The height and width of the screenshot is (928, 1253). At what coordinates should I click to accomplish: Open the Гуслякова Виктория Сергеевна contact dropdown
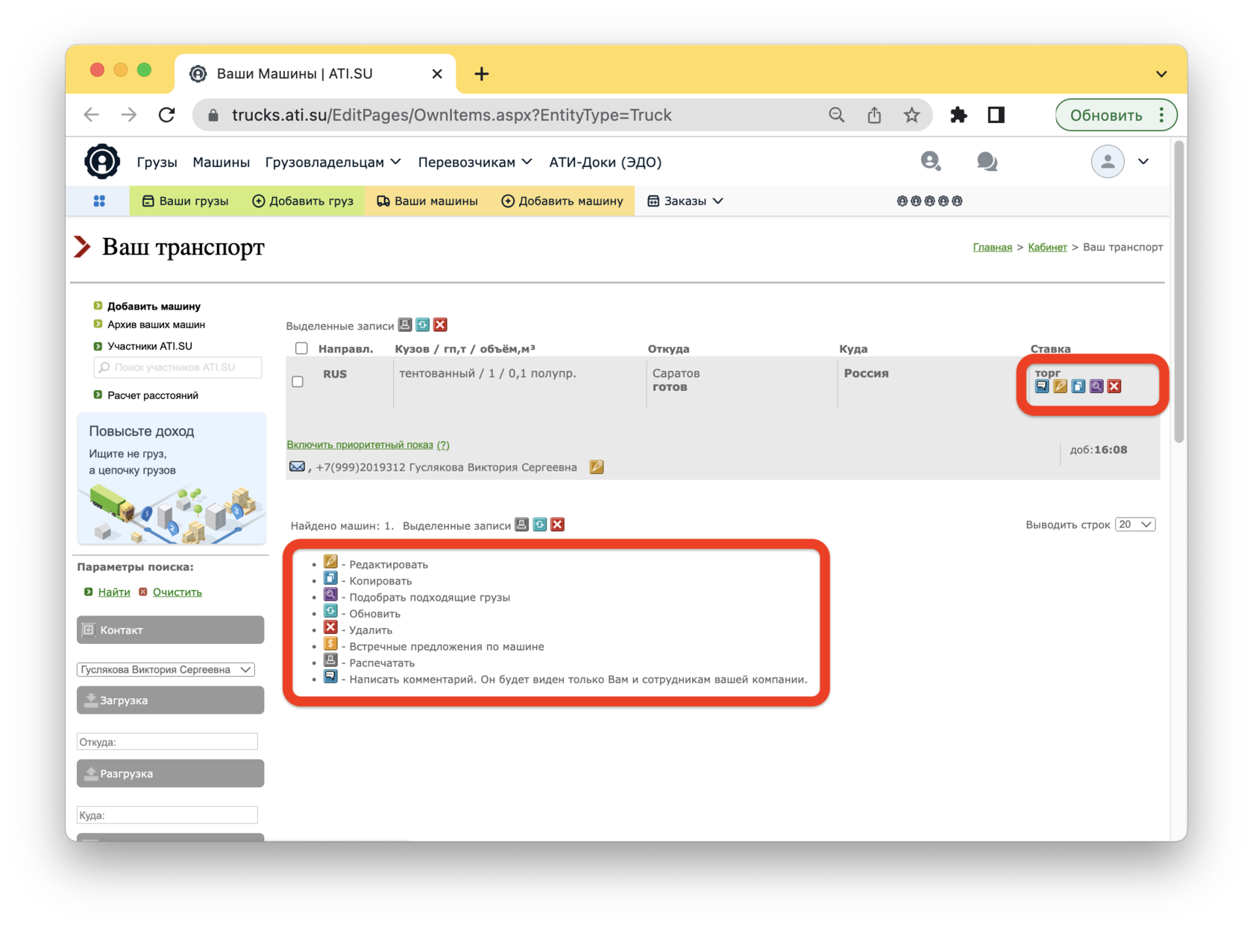tap(166, 669)
